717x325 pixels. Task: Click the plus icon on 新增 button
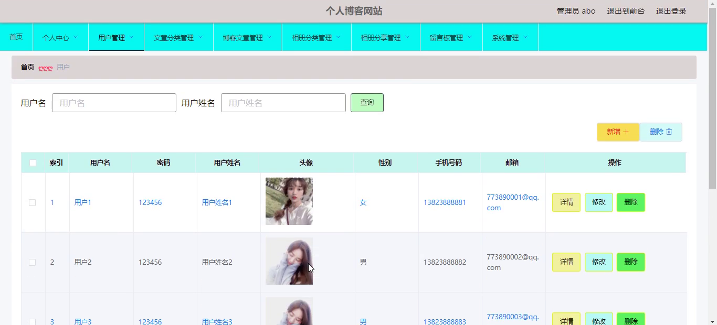[x=626, y=132]
